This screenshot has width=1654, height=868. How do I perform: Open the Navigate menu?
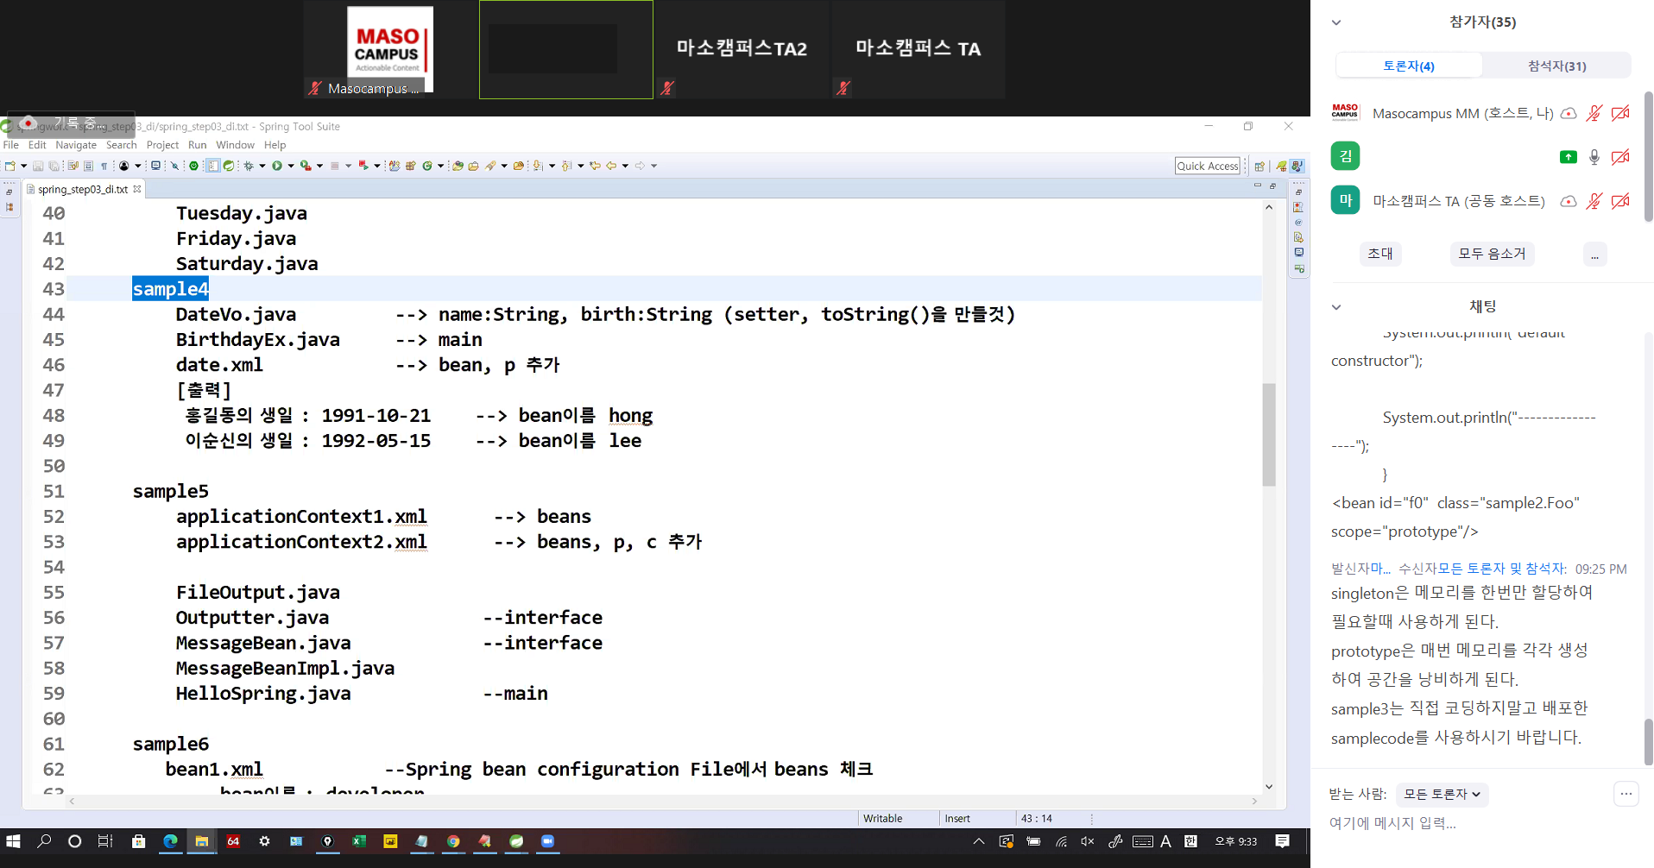tap(76, 145)
